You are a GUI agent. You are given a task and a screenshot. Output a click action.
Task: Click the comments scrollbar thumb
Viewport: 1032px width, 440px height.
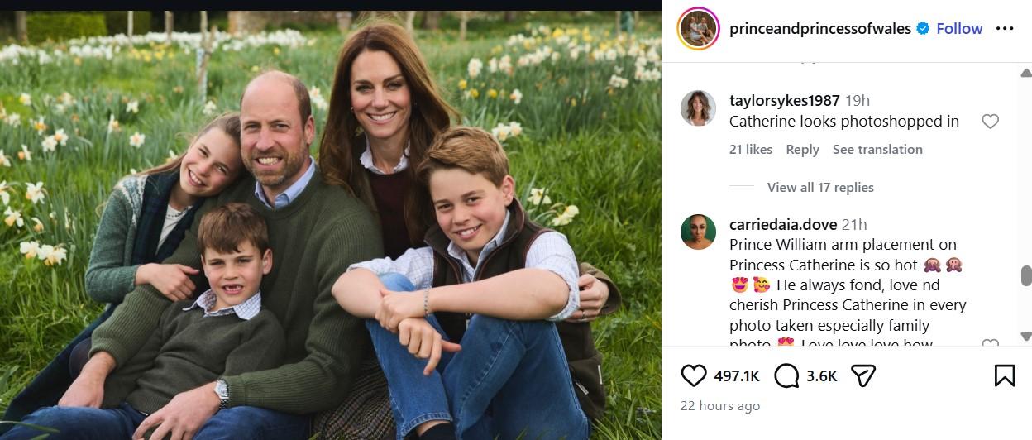click(x=1026, y=275)
